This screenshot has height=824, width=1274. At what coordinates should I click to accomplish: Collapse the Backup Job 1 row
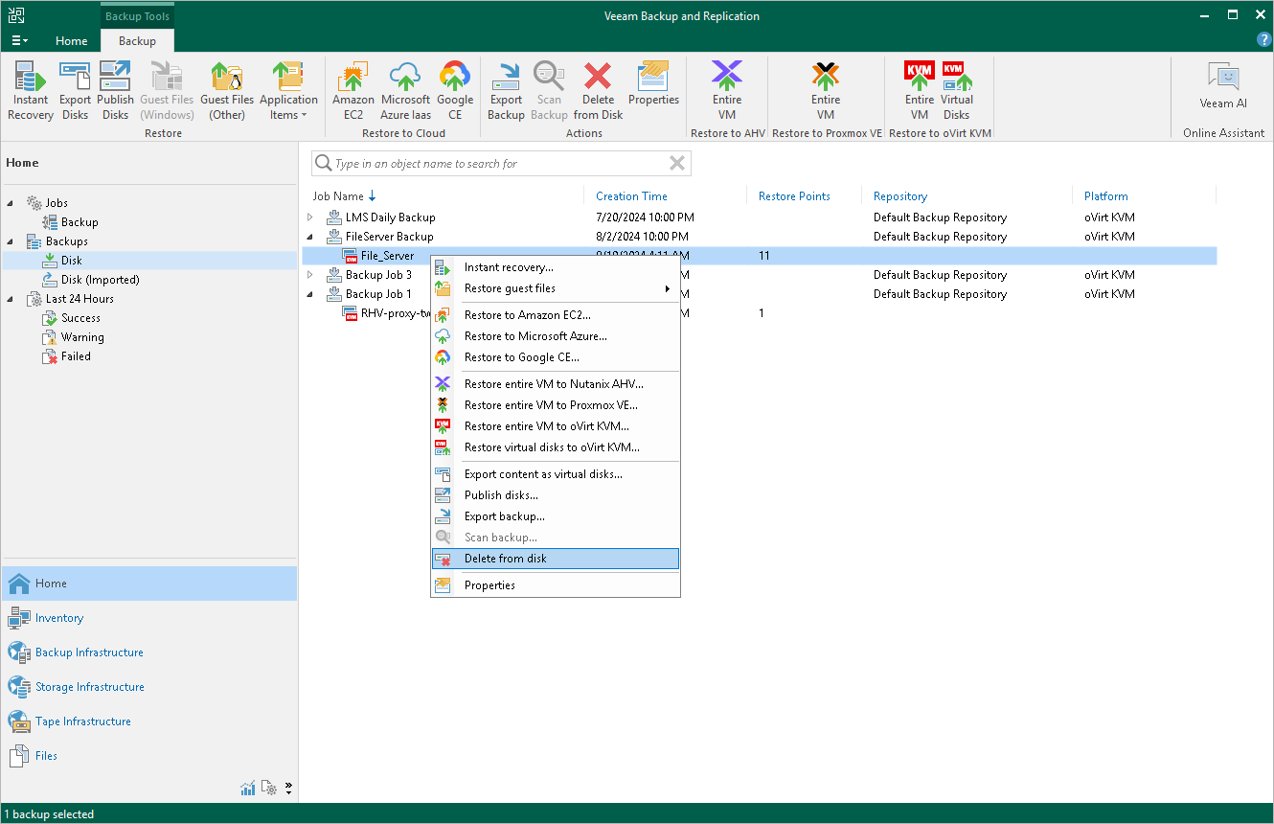(309, 294)
